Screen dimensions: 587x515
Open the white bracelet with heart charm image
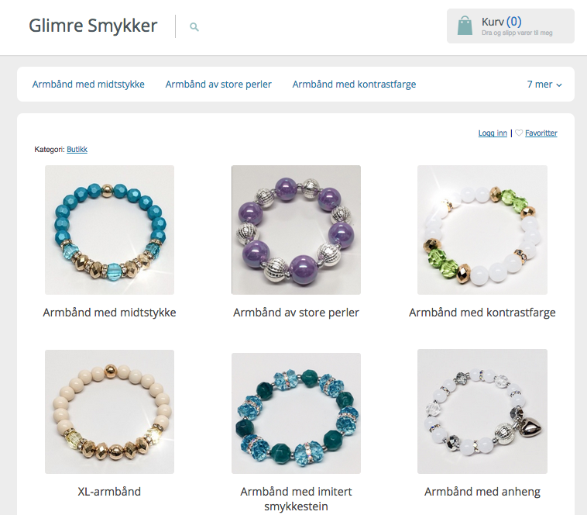[482, 411]
